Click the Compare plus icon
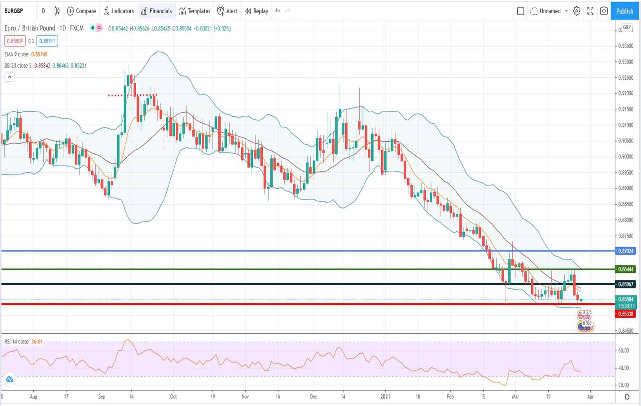This screenshot has height=406, width=641. point(70,11)
